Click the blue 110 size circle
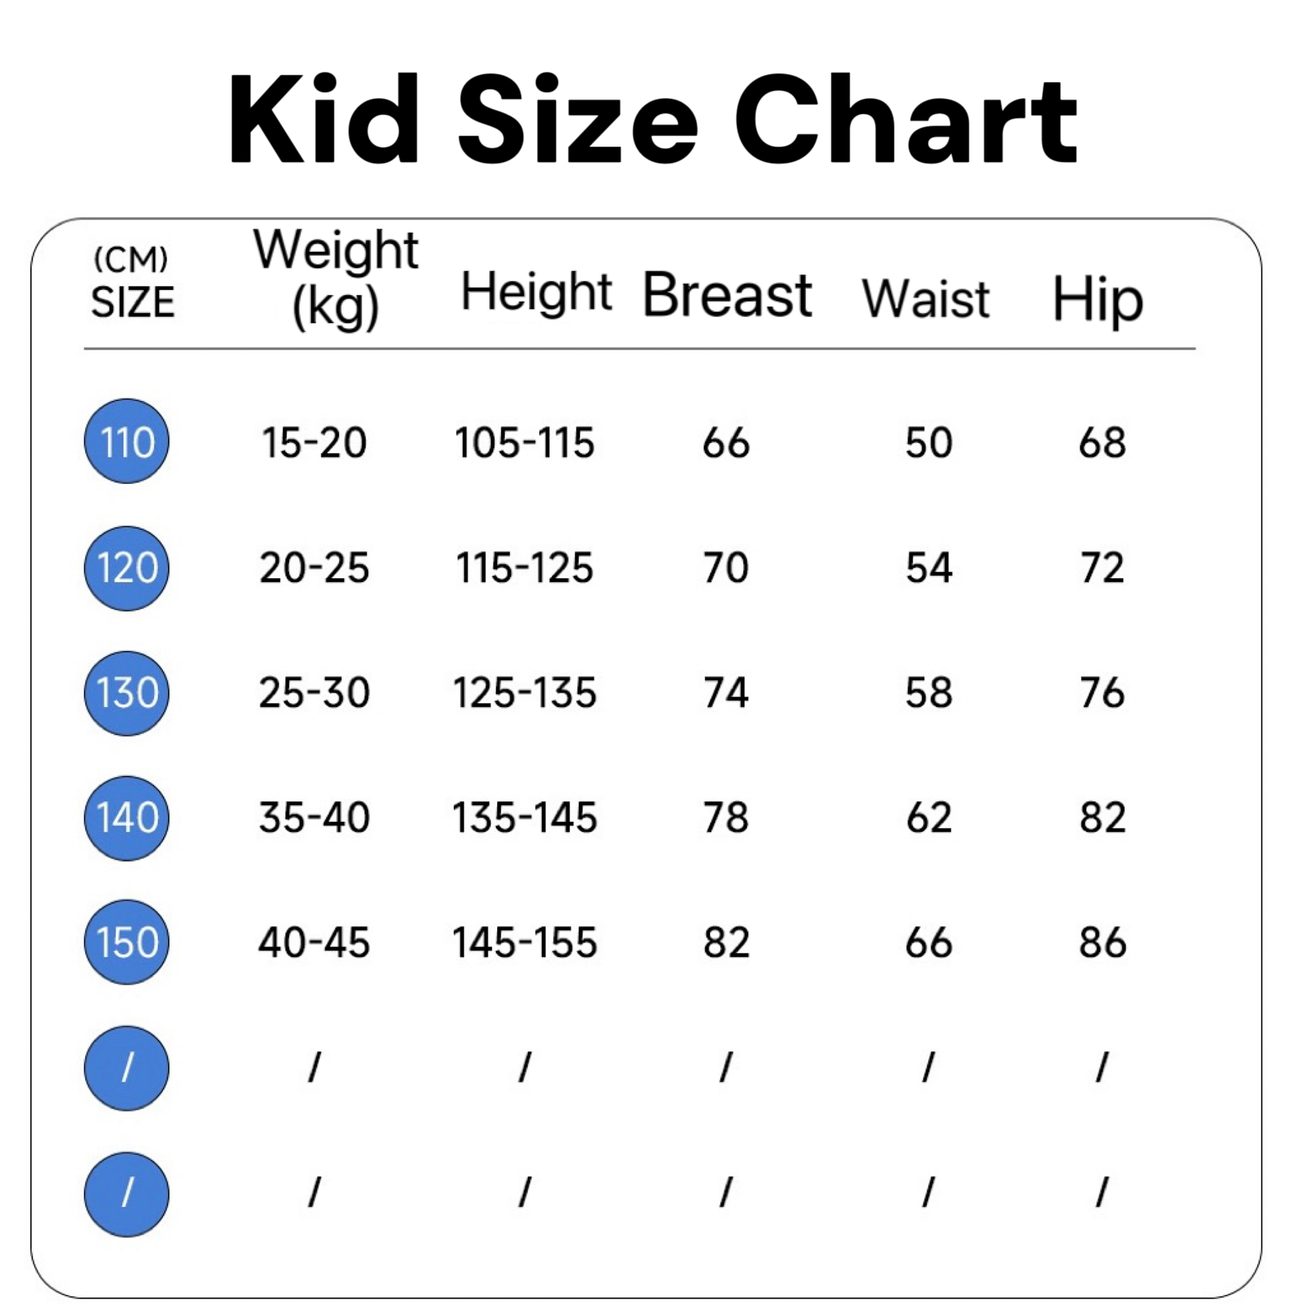The width and height of the screenshot is (1306, 1306). [126, 441]
